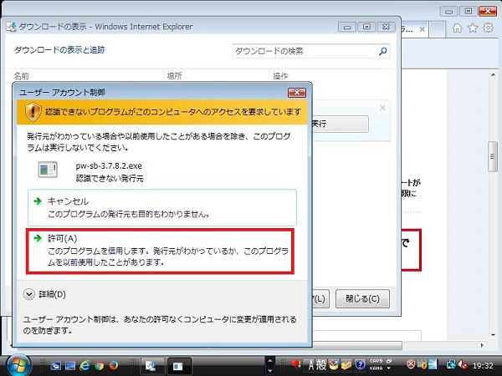Click the magnifier icon in download search
Screen dimensions: 502x376
click(x=383, y=51)
